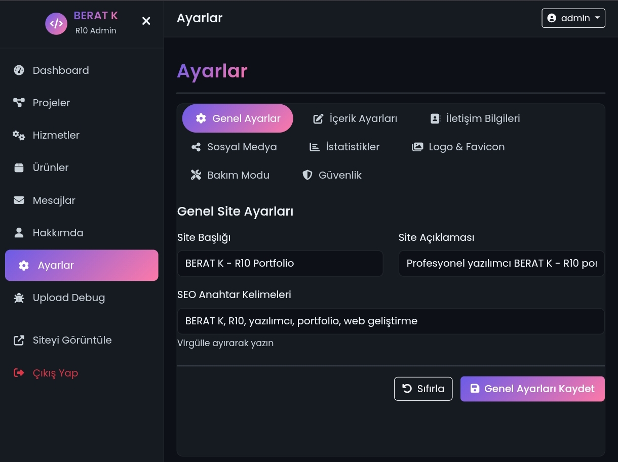Select the Güvenlik tab

(x=332, y=175)
